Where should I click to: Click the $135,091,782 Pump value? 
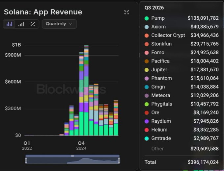203,18
